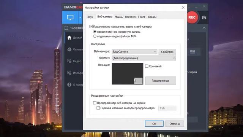Viewport: 243px width, 137px height.
Task: Click the Отмена button
Action: coord(175,124)
